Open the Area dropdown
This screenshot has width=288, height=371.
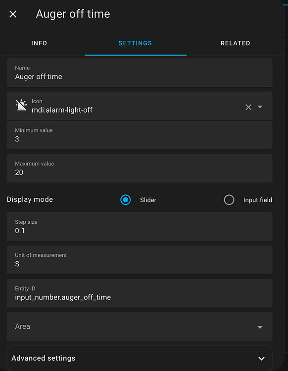tap(140, 326)
